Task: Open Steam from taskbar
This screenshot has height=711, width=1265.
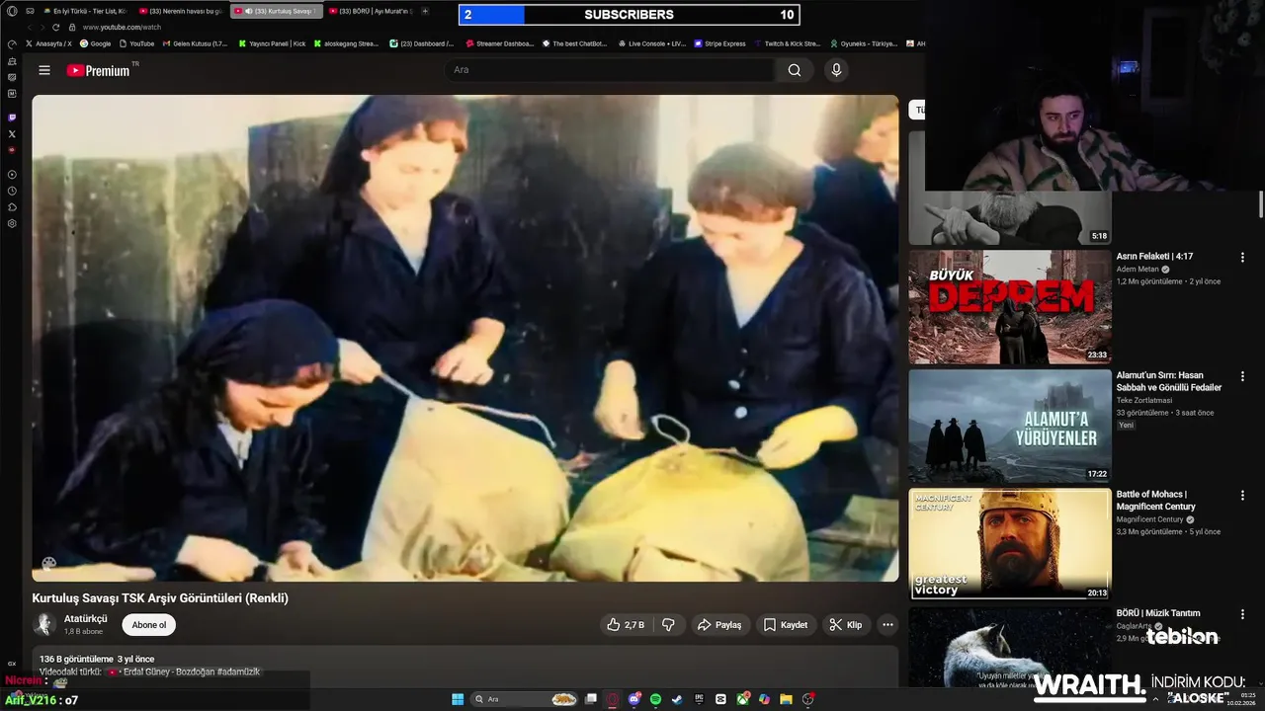Action: [x=677, y=699]
